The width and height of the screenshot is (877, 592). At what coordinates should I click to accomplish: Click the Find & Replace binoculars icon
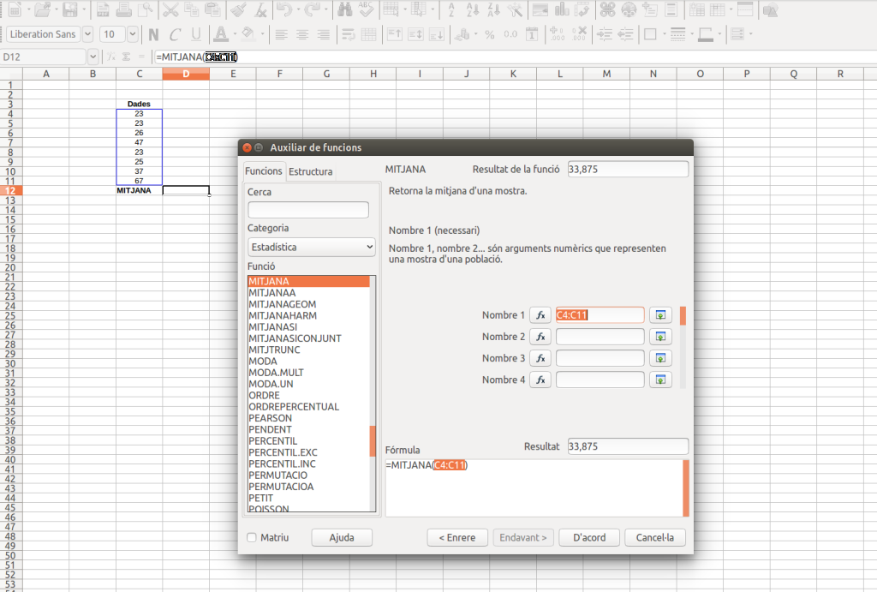345,10
